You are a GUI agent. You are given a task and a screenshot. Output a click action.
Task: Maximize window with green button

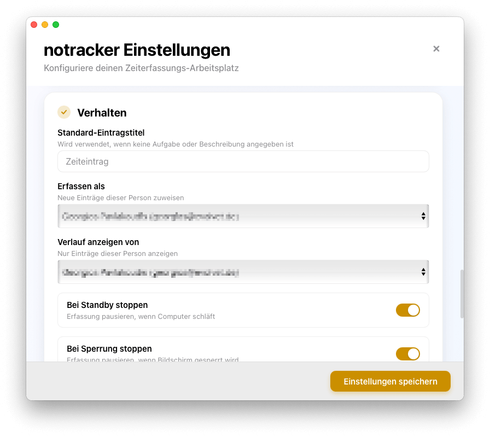pos(56,25)
